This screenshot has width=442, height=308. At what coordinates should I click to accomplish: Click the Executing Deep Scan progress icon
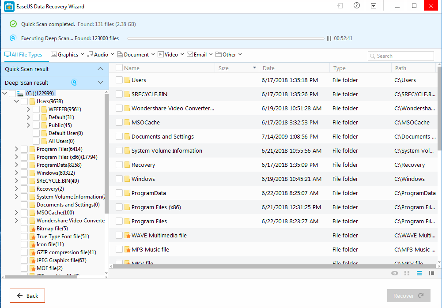(x=13, y=38)
